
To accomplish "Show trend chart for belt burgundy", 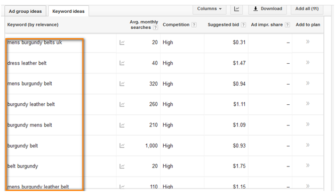I will click(122, 166).
